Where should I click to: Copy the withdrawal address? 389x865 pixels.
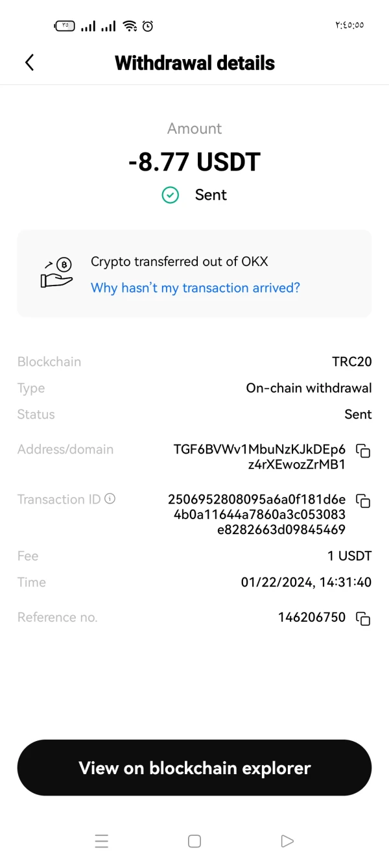[x=364, y=451]
